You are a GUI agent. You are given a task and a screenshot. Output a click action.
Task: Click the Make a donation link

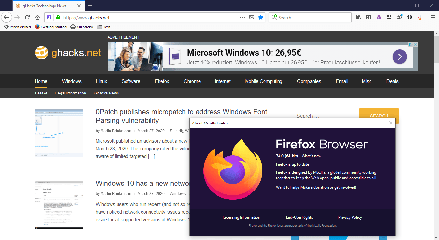tap(314, 187)
